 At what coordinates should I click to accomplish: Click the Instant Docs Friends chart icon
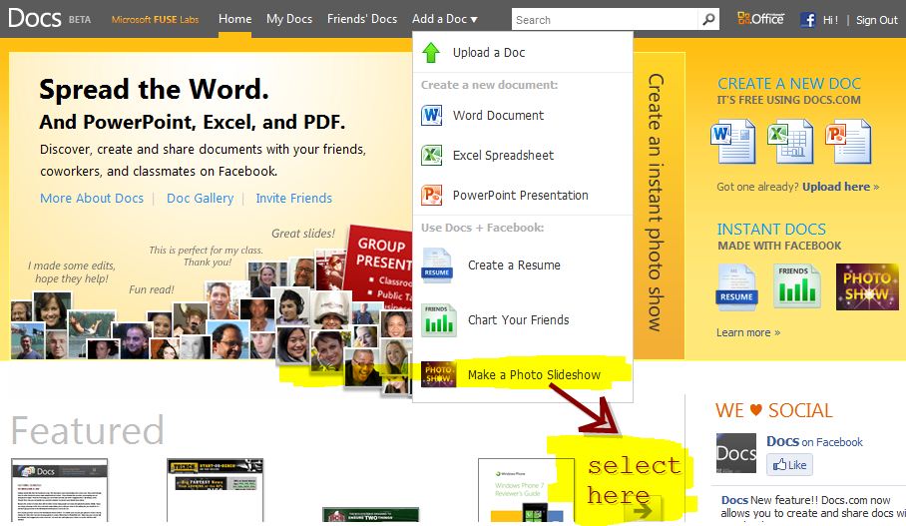[797, 286]
